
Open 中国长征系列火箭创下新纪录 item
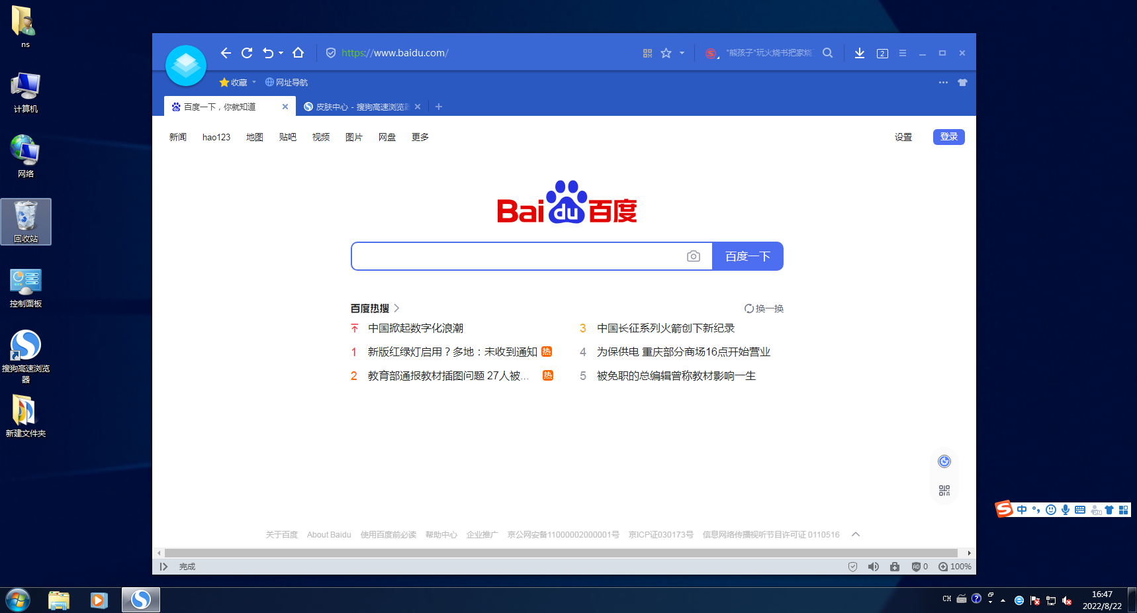(x=666, y=328)
